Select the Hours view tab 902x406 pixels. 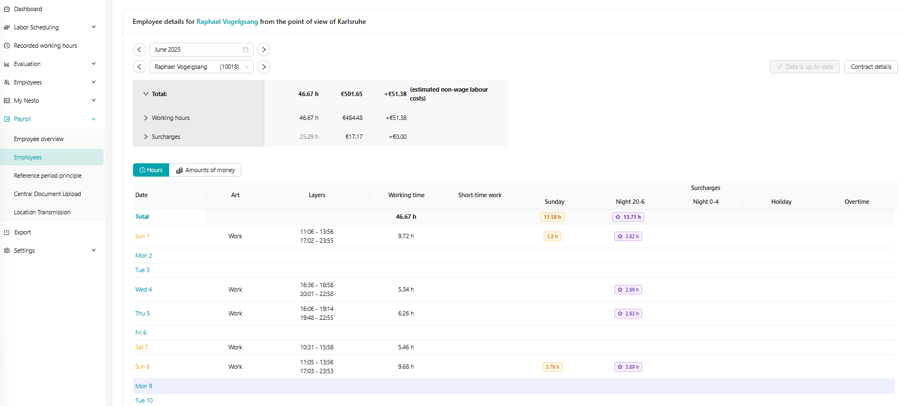151,170
